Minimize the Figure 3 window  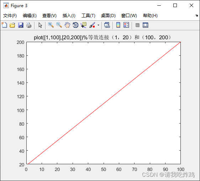point(159,5)
